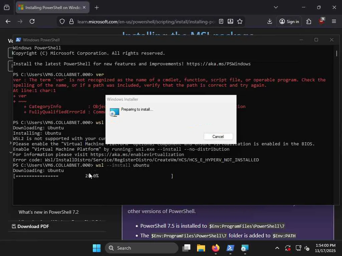Open the tracking protection shield icon
The width and height of the screenshot is (342, 256).
62,21
